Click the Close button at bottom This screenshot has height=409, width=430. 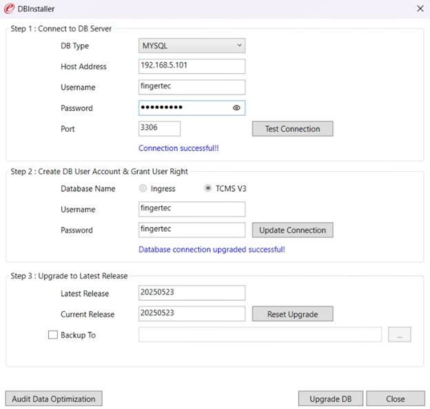(x=396, y=399)
